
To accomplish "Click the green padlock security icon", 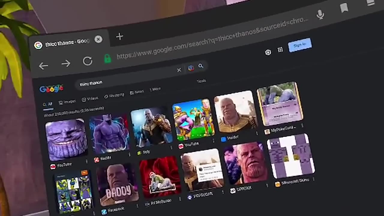I will [107, 58].
